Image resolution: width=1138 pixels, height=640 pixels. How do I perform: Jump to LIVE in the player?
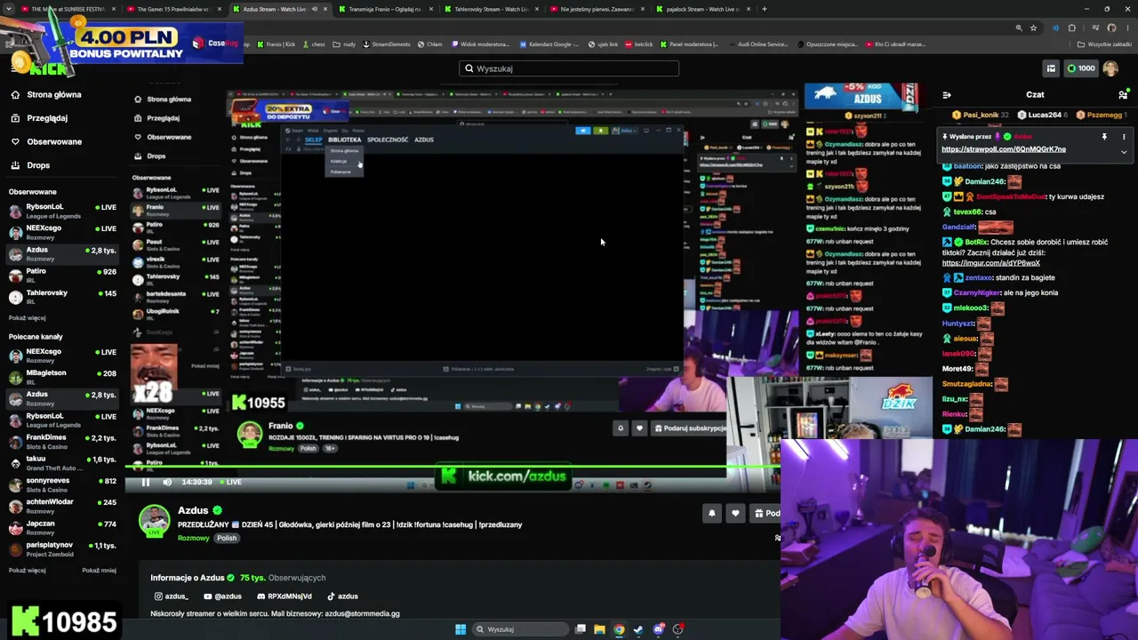pos(230,482)
